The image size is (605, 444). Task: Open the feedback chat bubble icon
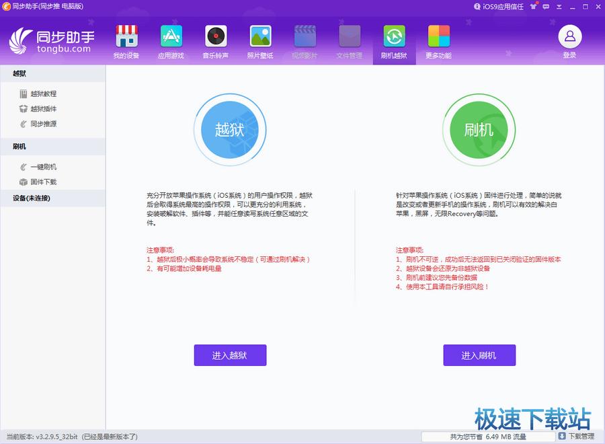coord(547,7)
